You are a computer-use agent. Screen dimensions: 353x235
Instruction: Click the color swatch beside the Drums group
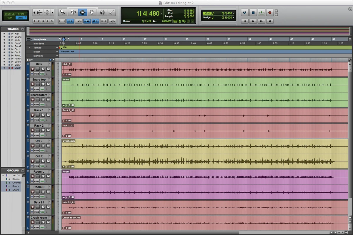coord(6,179)
